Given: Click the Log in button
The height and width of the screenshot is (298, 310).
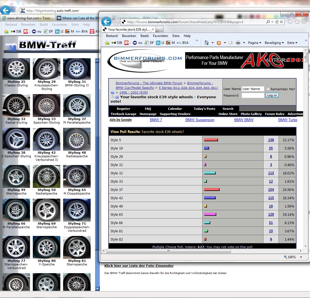Looking at the screenshot, I should click(x=272, y=95).
